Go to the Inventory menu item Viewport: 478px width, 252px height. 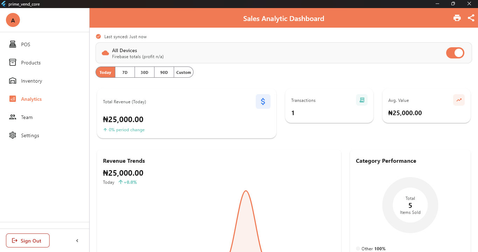pyautogui.click(x=45, y=81)
